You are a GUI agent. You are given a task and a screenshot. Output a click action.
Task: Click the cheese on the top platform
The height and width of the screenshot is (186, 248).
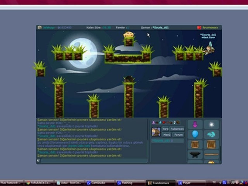(129, 34)
